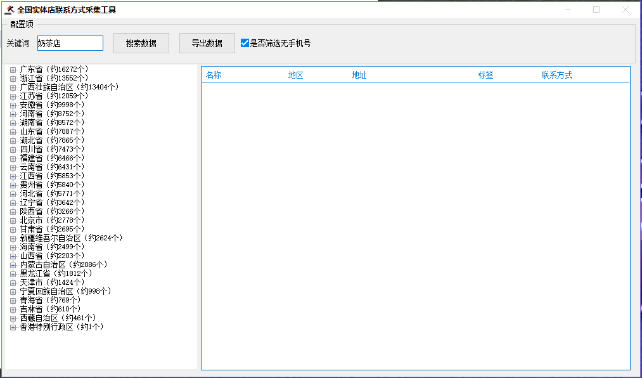642x378 pixels.
Task: Click the 联系方式 column header
Action: coord(557,75)
